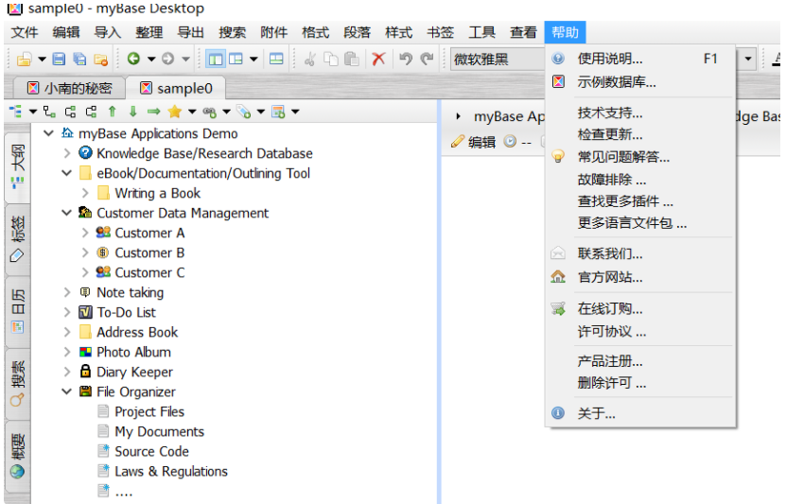Select the sample0 database tab
This screenshot has height=504, width=786.
point(176,88)
